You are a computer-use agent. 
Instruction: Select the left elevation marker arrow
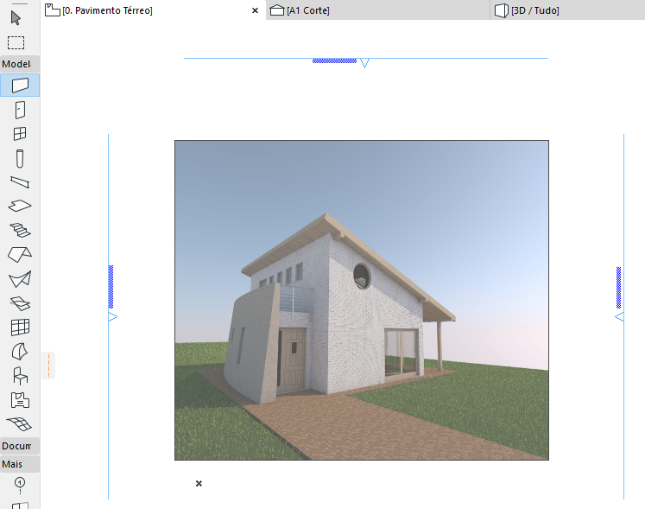(x=112, y=316)
